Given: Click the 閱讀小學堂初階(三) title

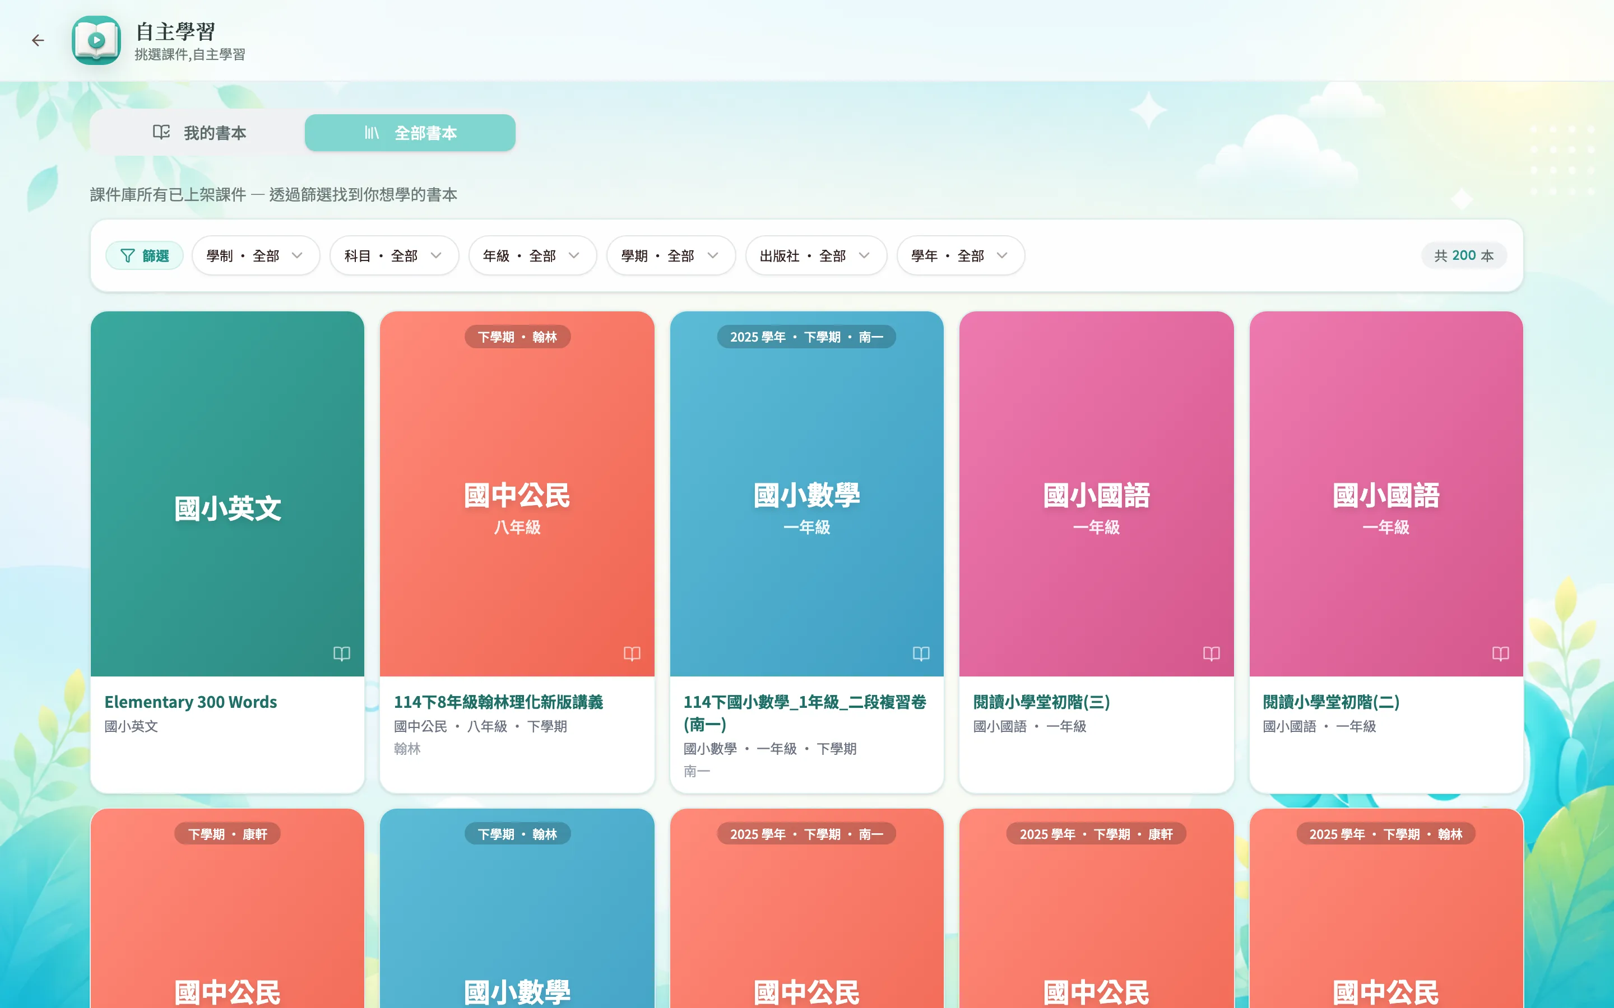Looking at the screenshot, I should click(x=1042, y=702).
